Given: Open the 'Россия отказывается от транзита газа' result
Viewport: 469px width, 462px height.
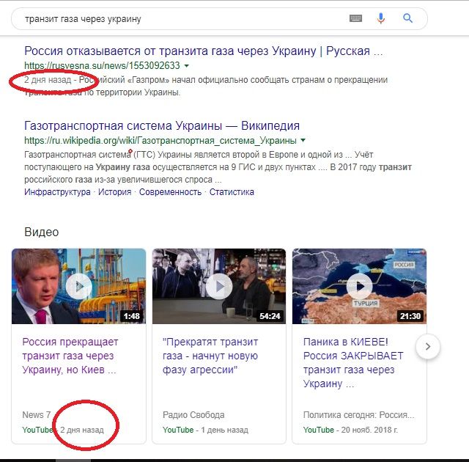Looking at the screenshot, I should click(x=204, y=51).
